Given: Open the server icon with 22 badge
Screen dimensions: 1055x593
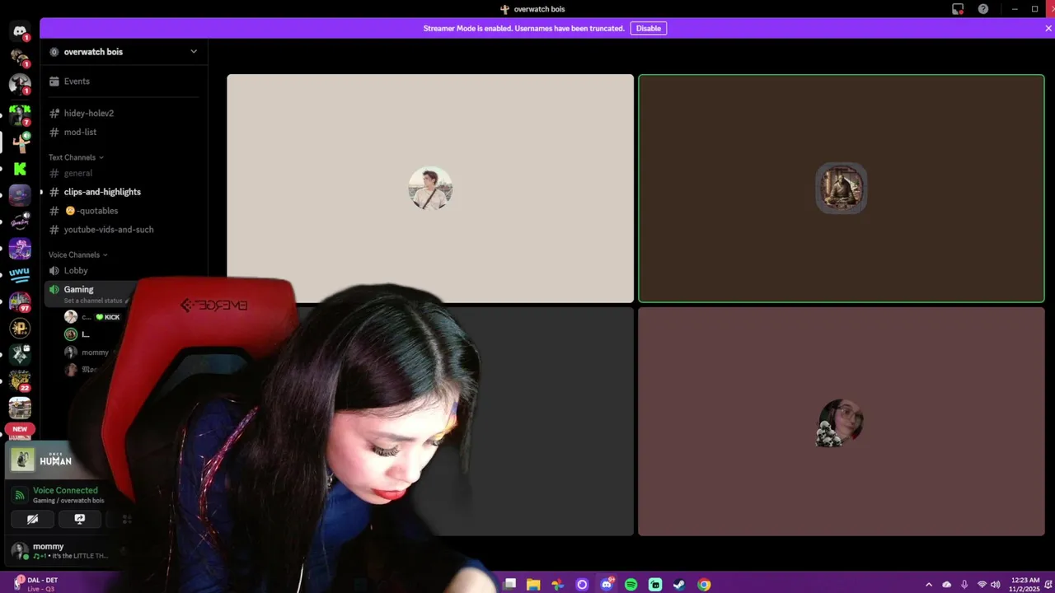Looking at the screenshot, I should pyautogui.click(x=20, y=381).
